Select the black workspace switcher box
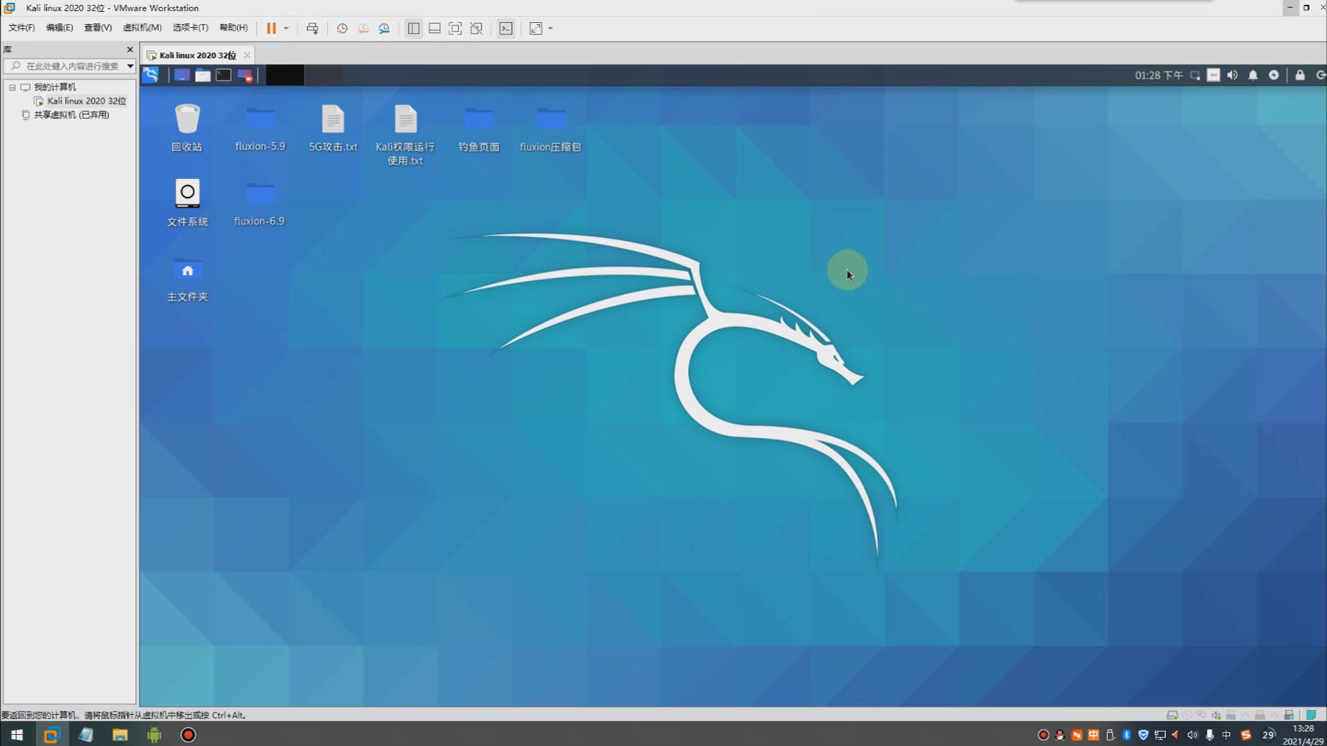Image resolution: width=1327 pixels, height=746 pixels. [285, 75]
